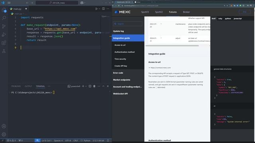The image size is (255, 143).
Task: Open the Copilot chat icon
Action: coord(82,3)
